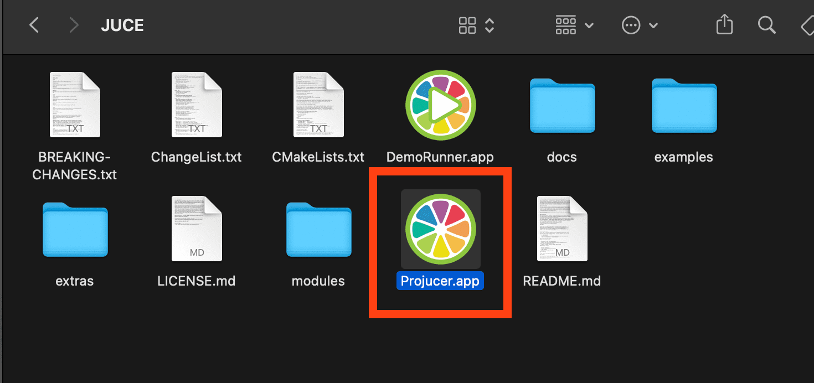Select the README.md file

click(x=562, y=229)
